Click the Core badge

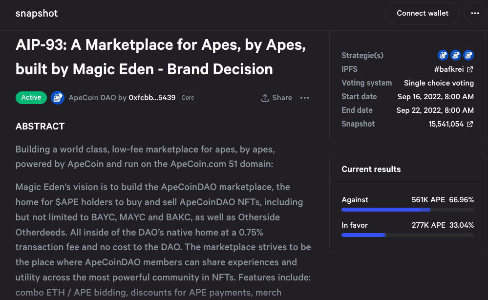tap(188, 98)
